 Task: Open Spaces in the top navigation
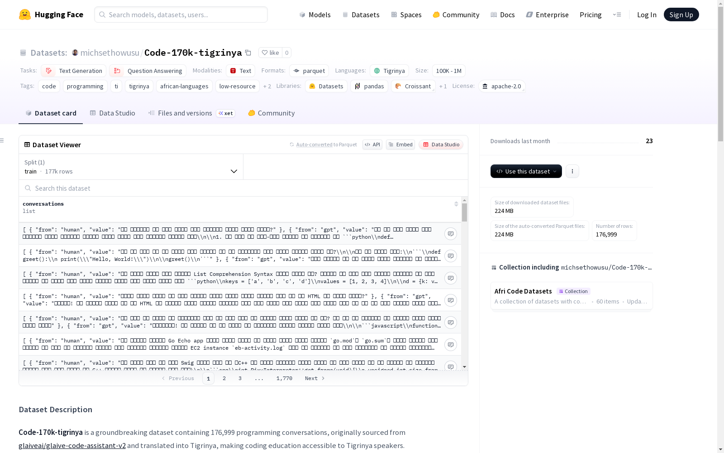(x=406, y=14)
